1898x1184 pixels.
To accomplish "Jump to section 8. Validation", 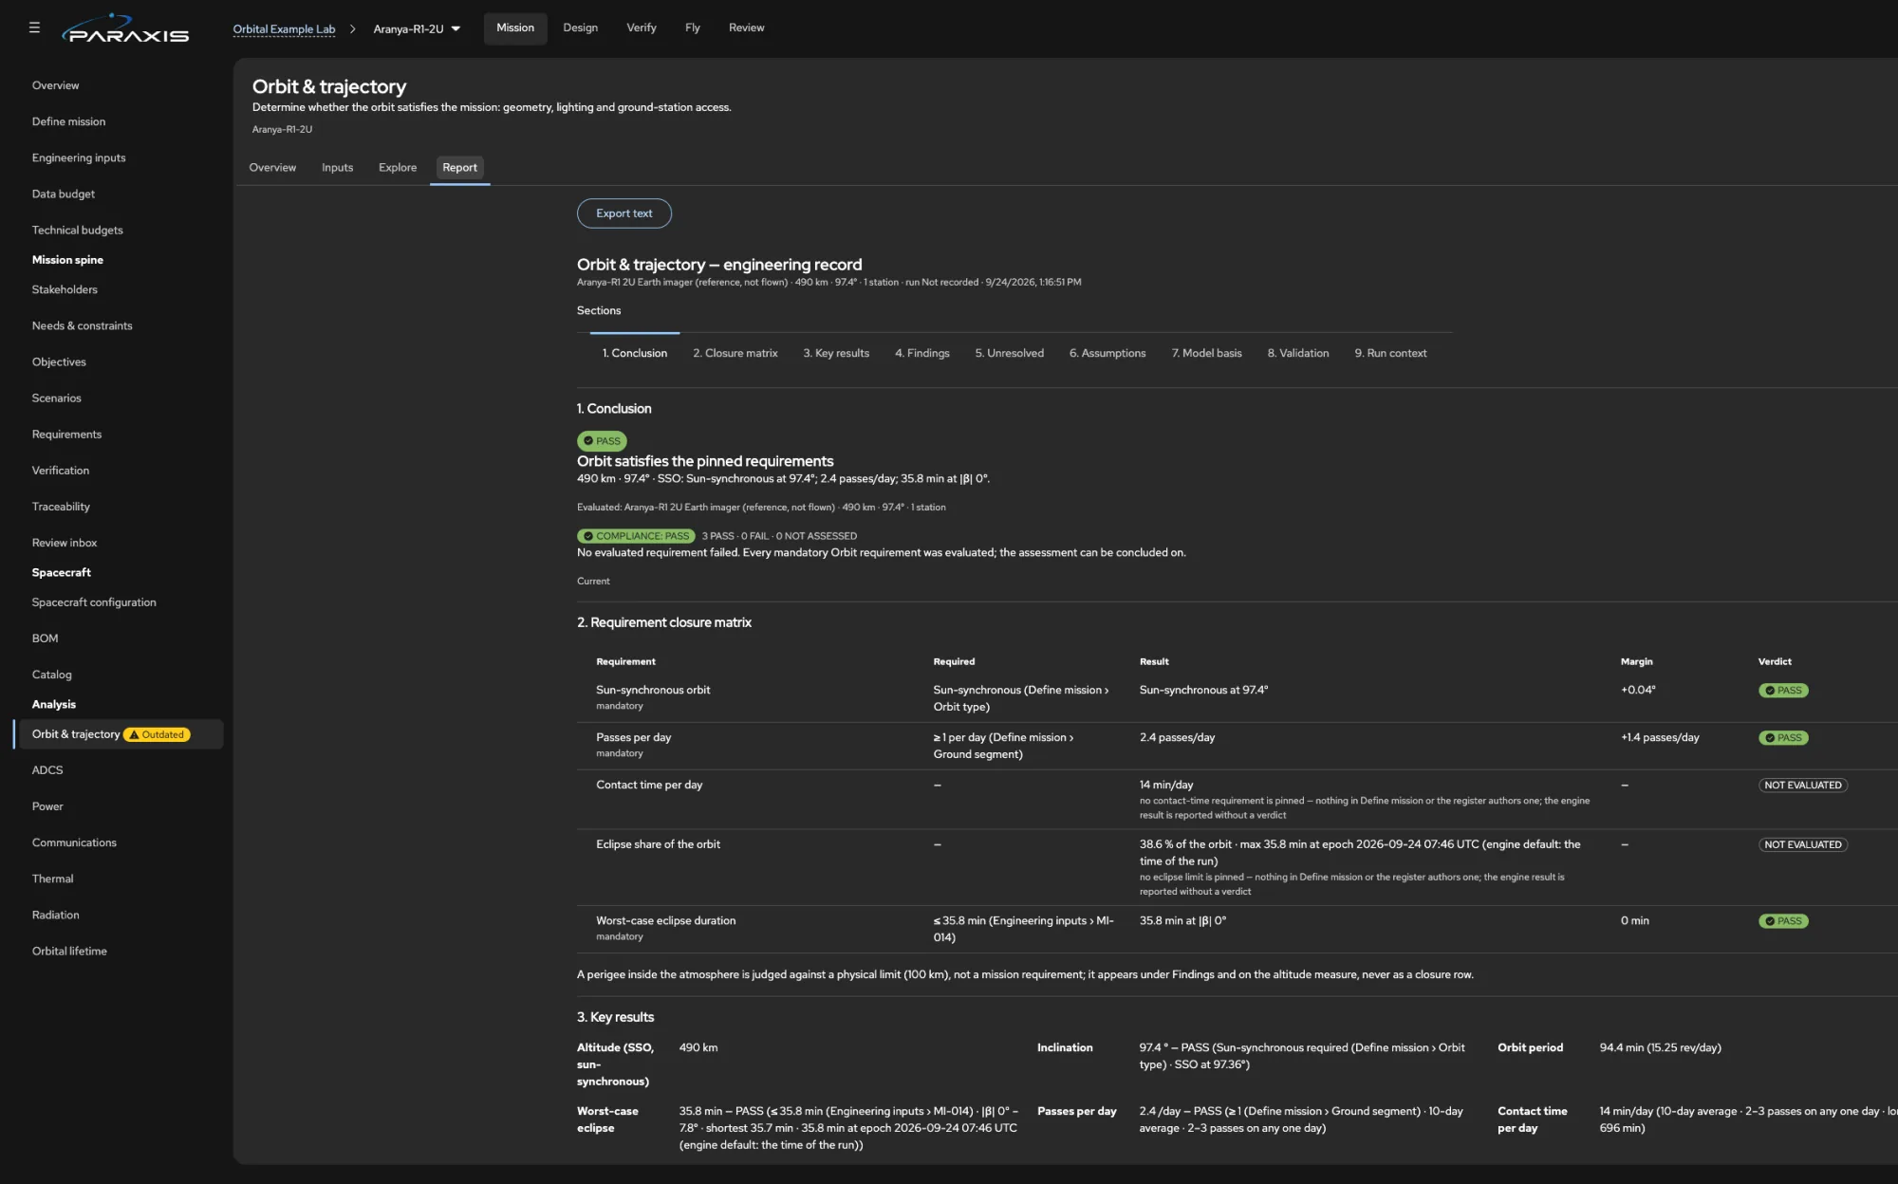I will 1297,353.
